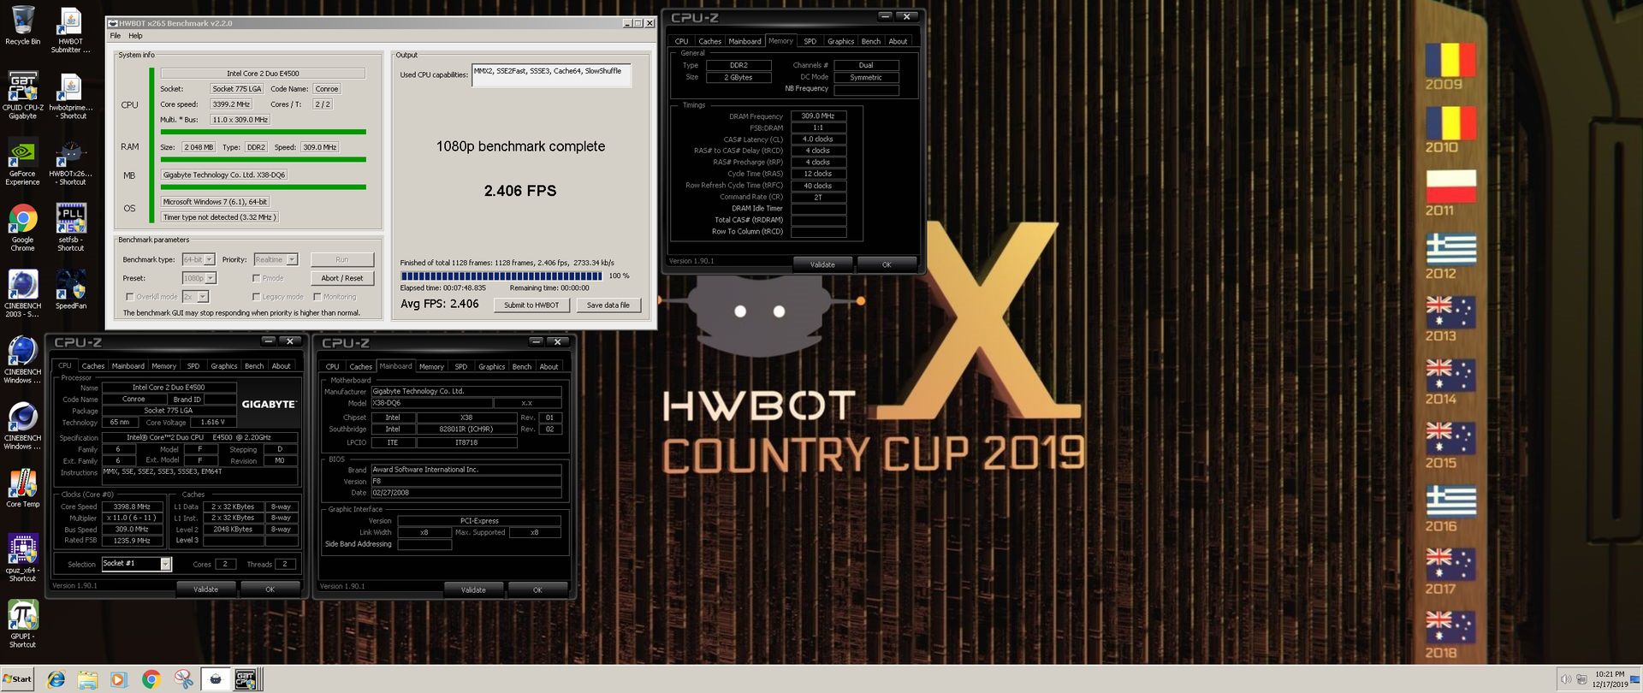Open the Benchmark type 64-bit dropdown

(198, 259)
